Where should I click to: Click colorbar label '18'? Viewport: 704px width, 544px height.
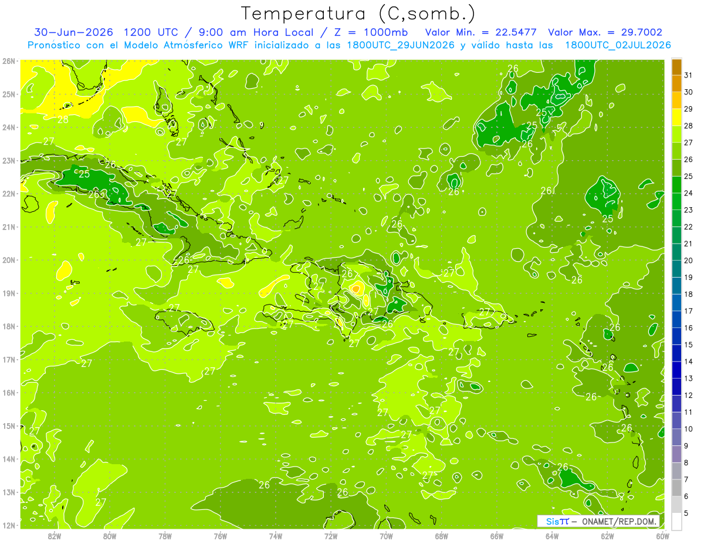(x=689, y=295)
